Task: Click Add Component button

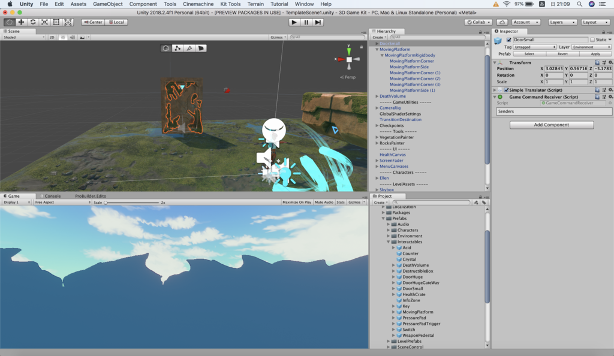Action: (552, 125)
